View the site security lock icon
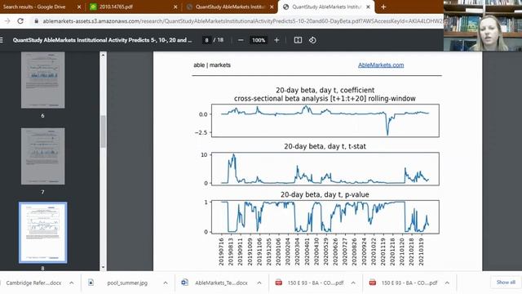 pos(36,21)
